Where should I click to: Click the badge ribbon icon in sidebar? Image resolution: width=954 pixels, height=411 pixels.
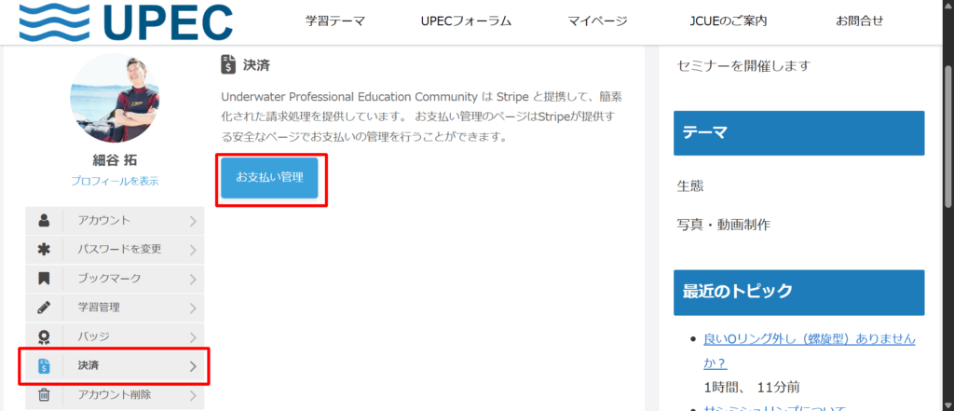tap(44, 336)
